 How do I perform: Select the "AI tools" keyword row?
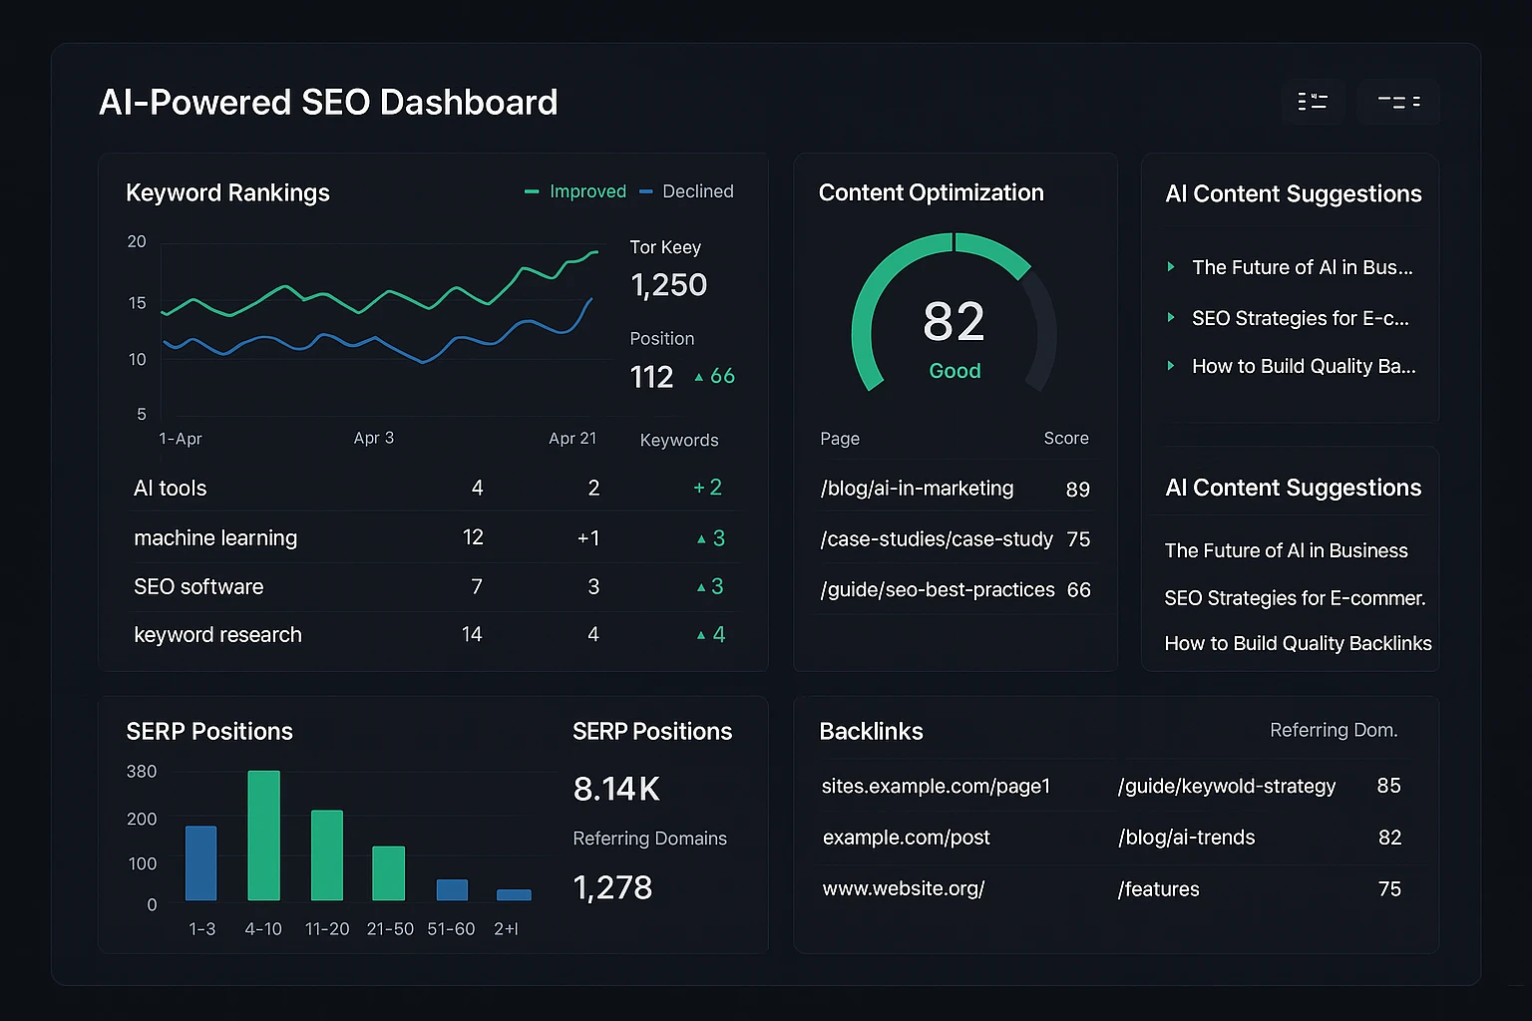(434, 488)
